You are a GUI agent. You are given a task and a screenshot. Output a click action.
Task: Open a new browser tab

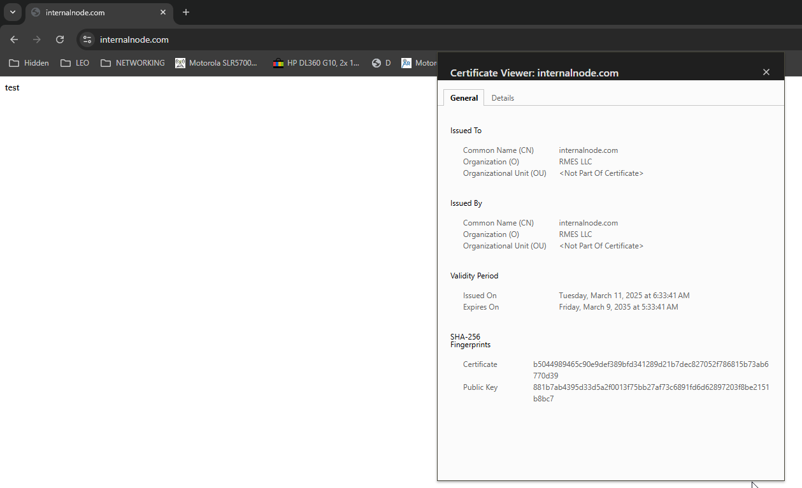tap(186, 12)
